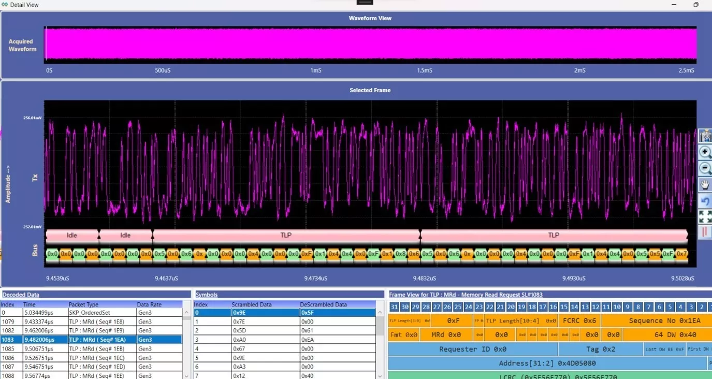712x379 pixels.
Task: Click the Requester ID 0x0 field
Action: 472,349
